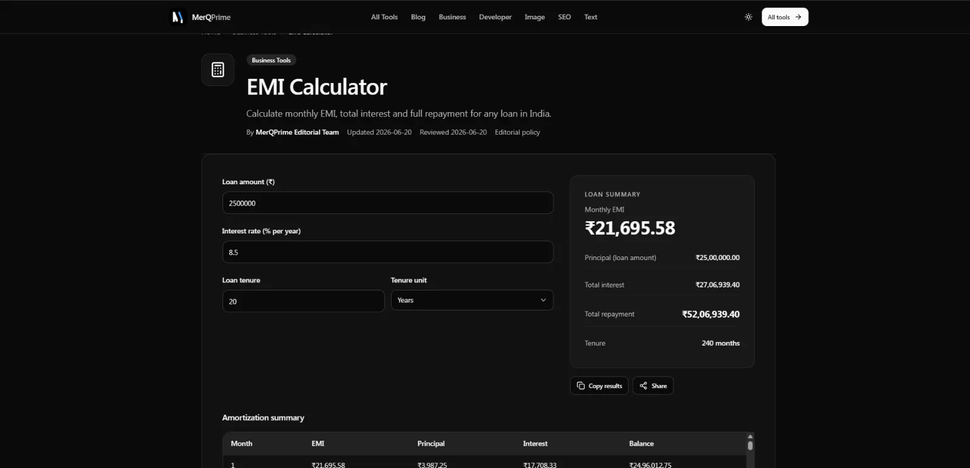Click the Interest column header
Screen dimensions: 970x468
535,444
